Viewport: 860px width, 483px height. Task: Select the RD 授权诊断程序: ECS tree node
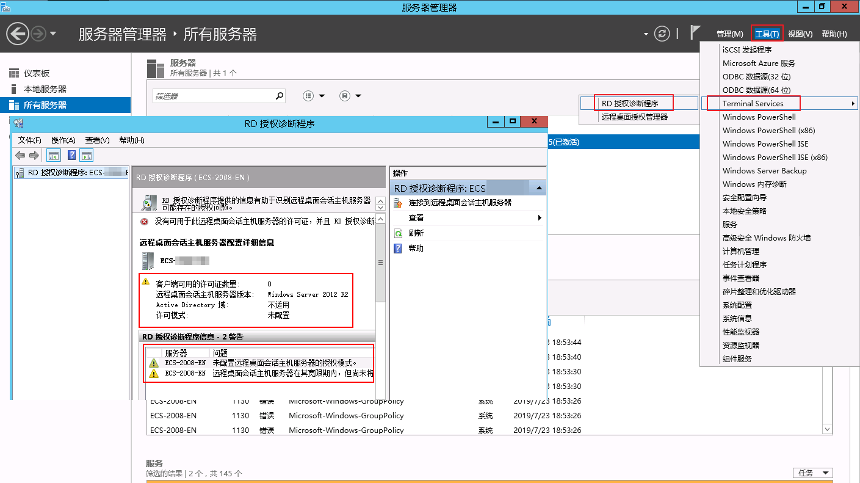point(71,173)
